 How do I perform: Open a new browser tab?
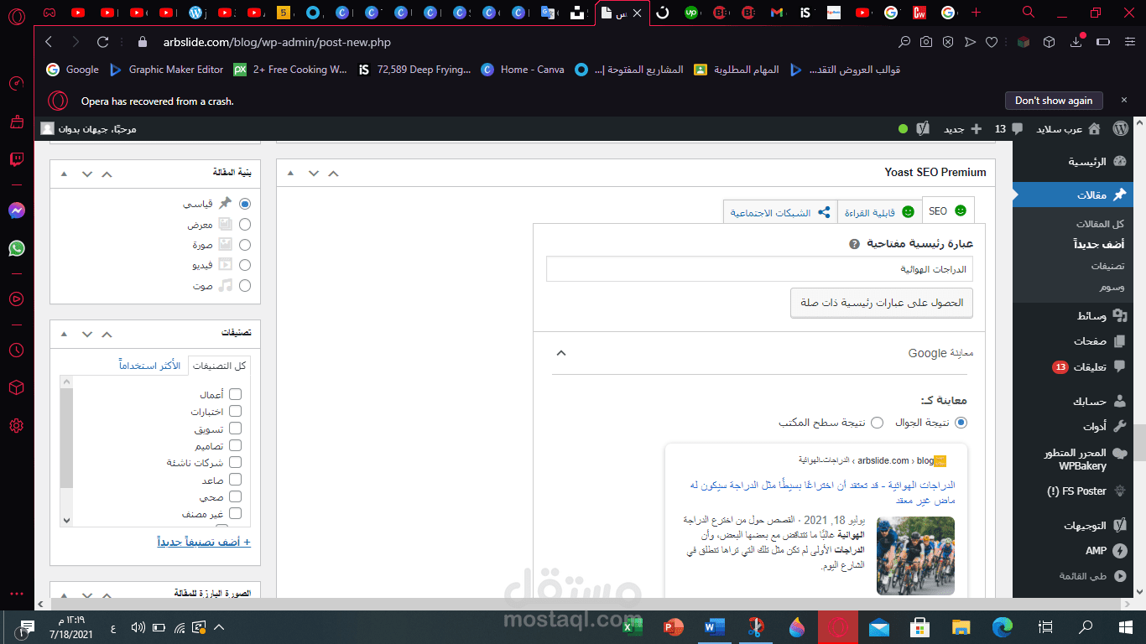click(x=976, y=13)
